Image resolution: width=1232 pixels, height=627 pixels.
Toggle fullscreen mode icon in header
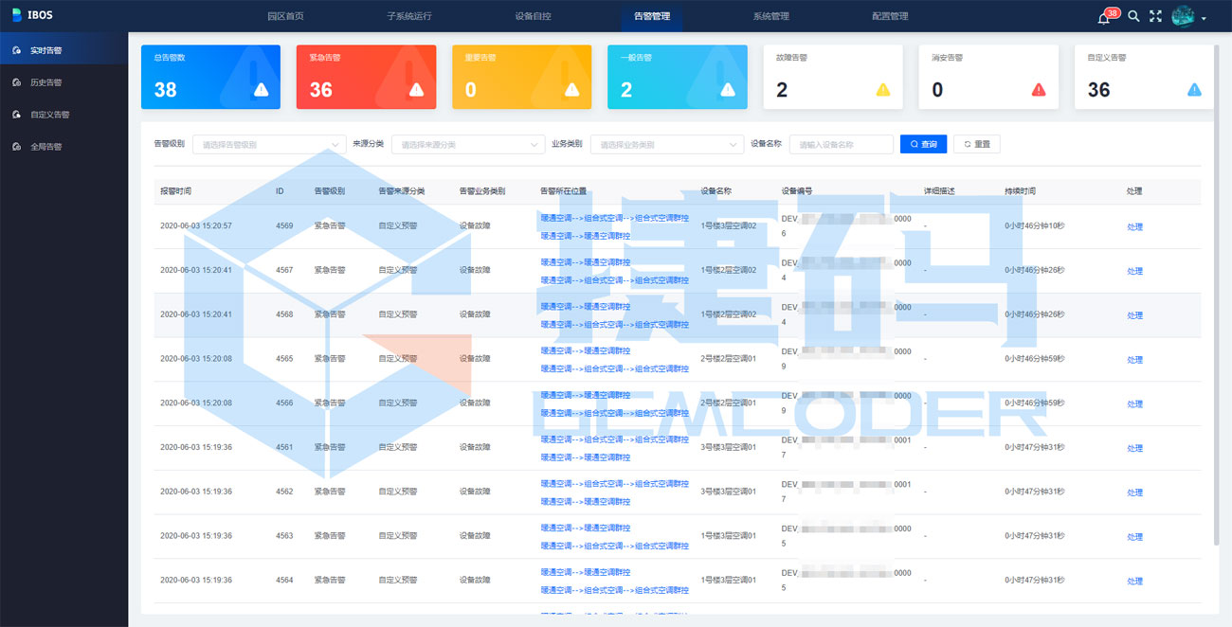pos(1155,16)
